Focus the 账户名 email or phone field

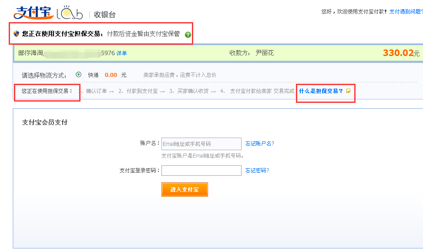coord(201,144)
